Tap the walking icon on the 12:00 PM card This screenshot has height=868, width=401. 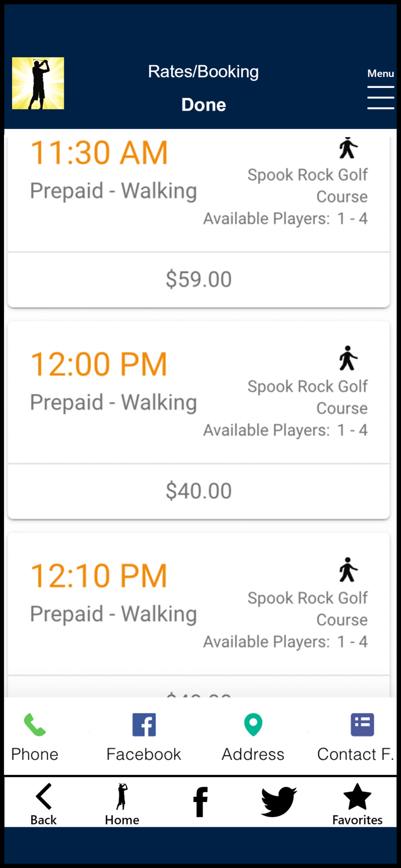pyautogui.click(x=348, y=359)
